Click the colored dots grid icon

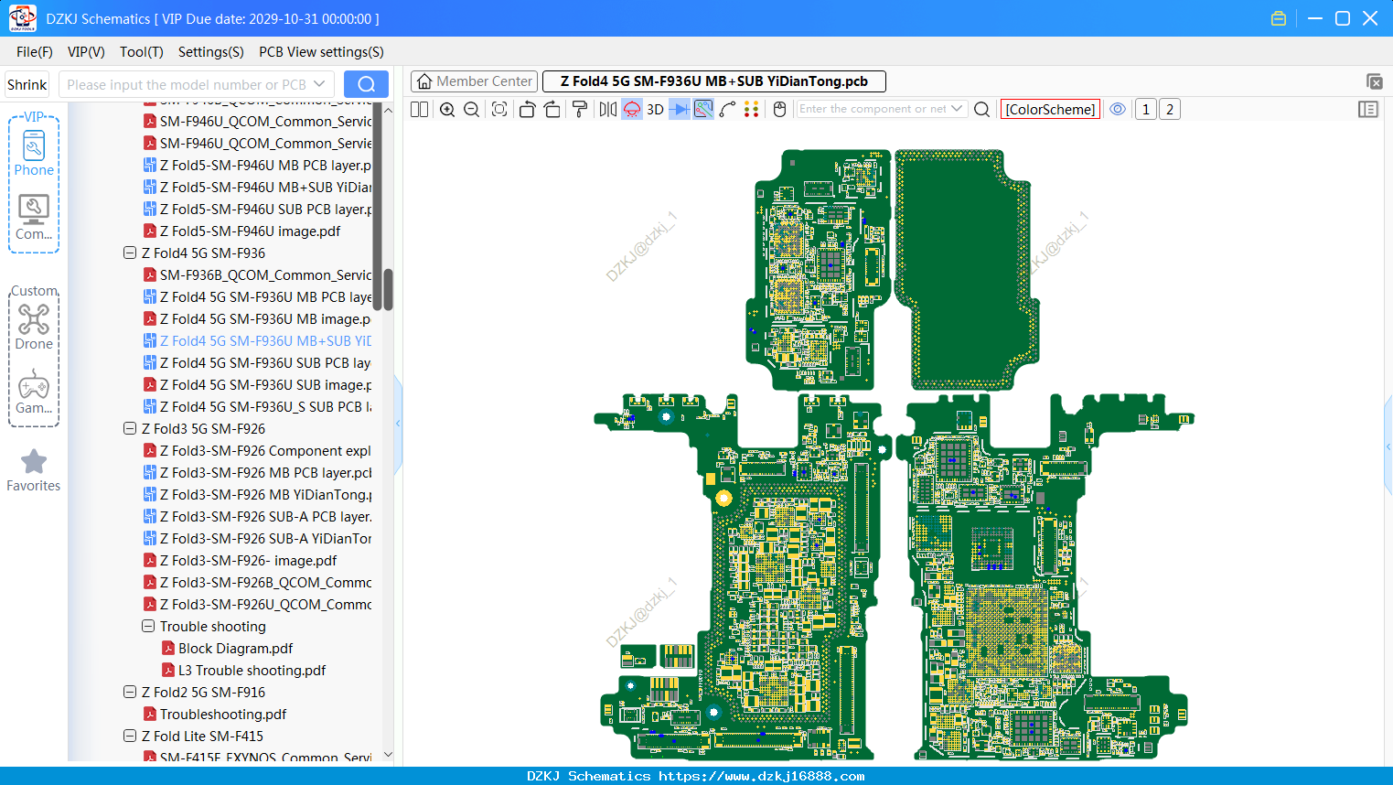(751, 110)
